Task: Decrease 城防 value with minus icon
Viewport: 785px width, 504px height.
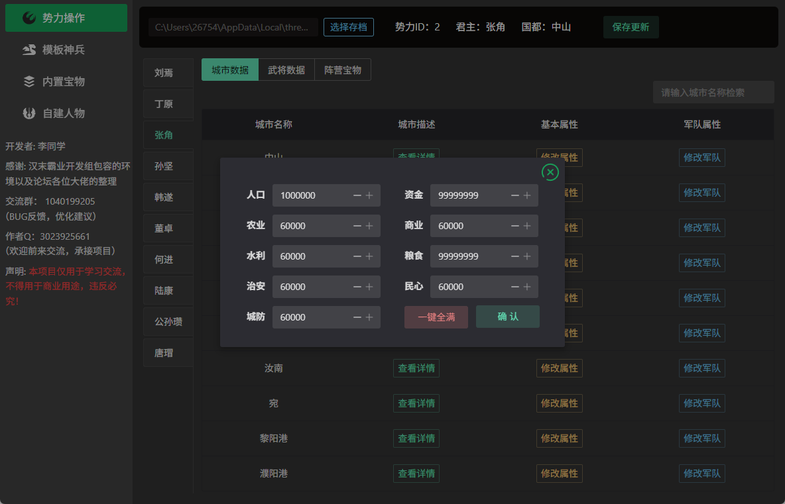Action: pyautogui.click(x=357, y=317)
